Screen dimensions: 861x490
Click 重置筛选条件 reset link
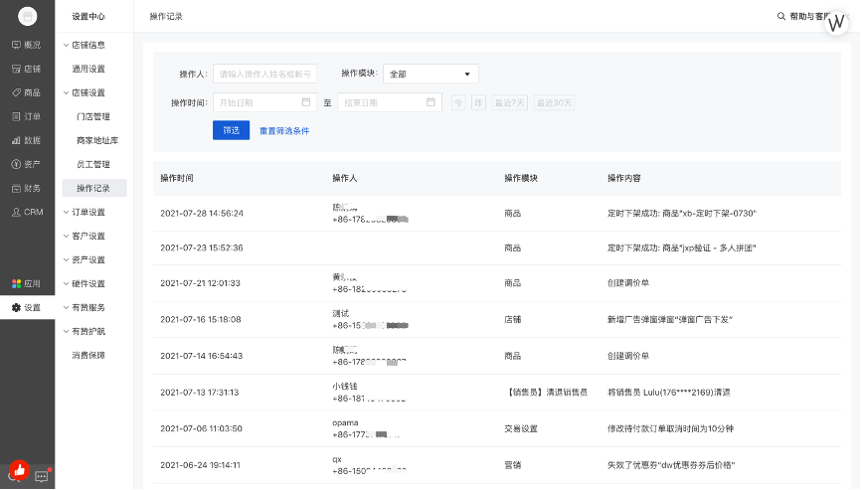tap(284, 130)
